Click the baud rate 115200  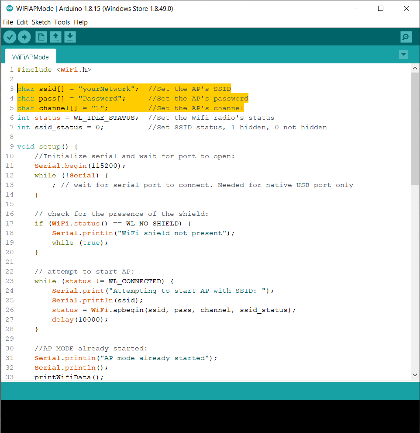point(104,166)
